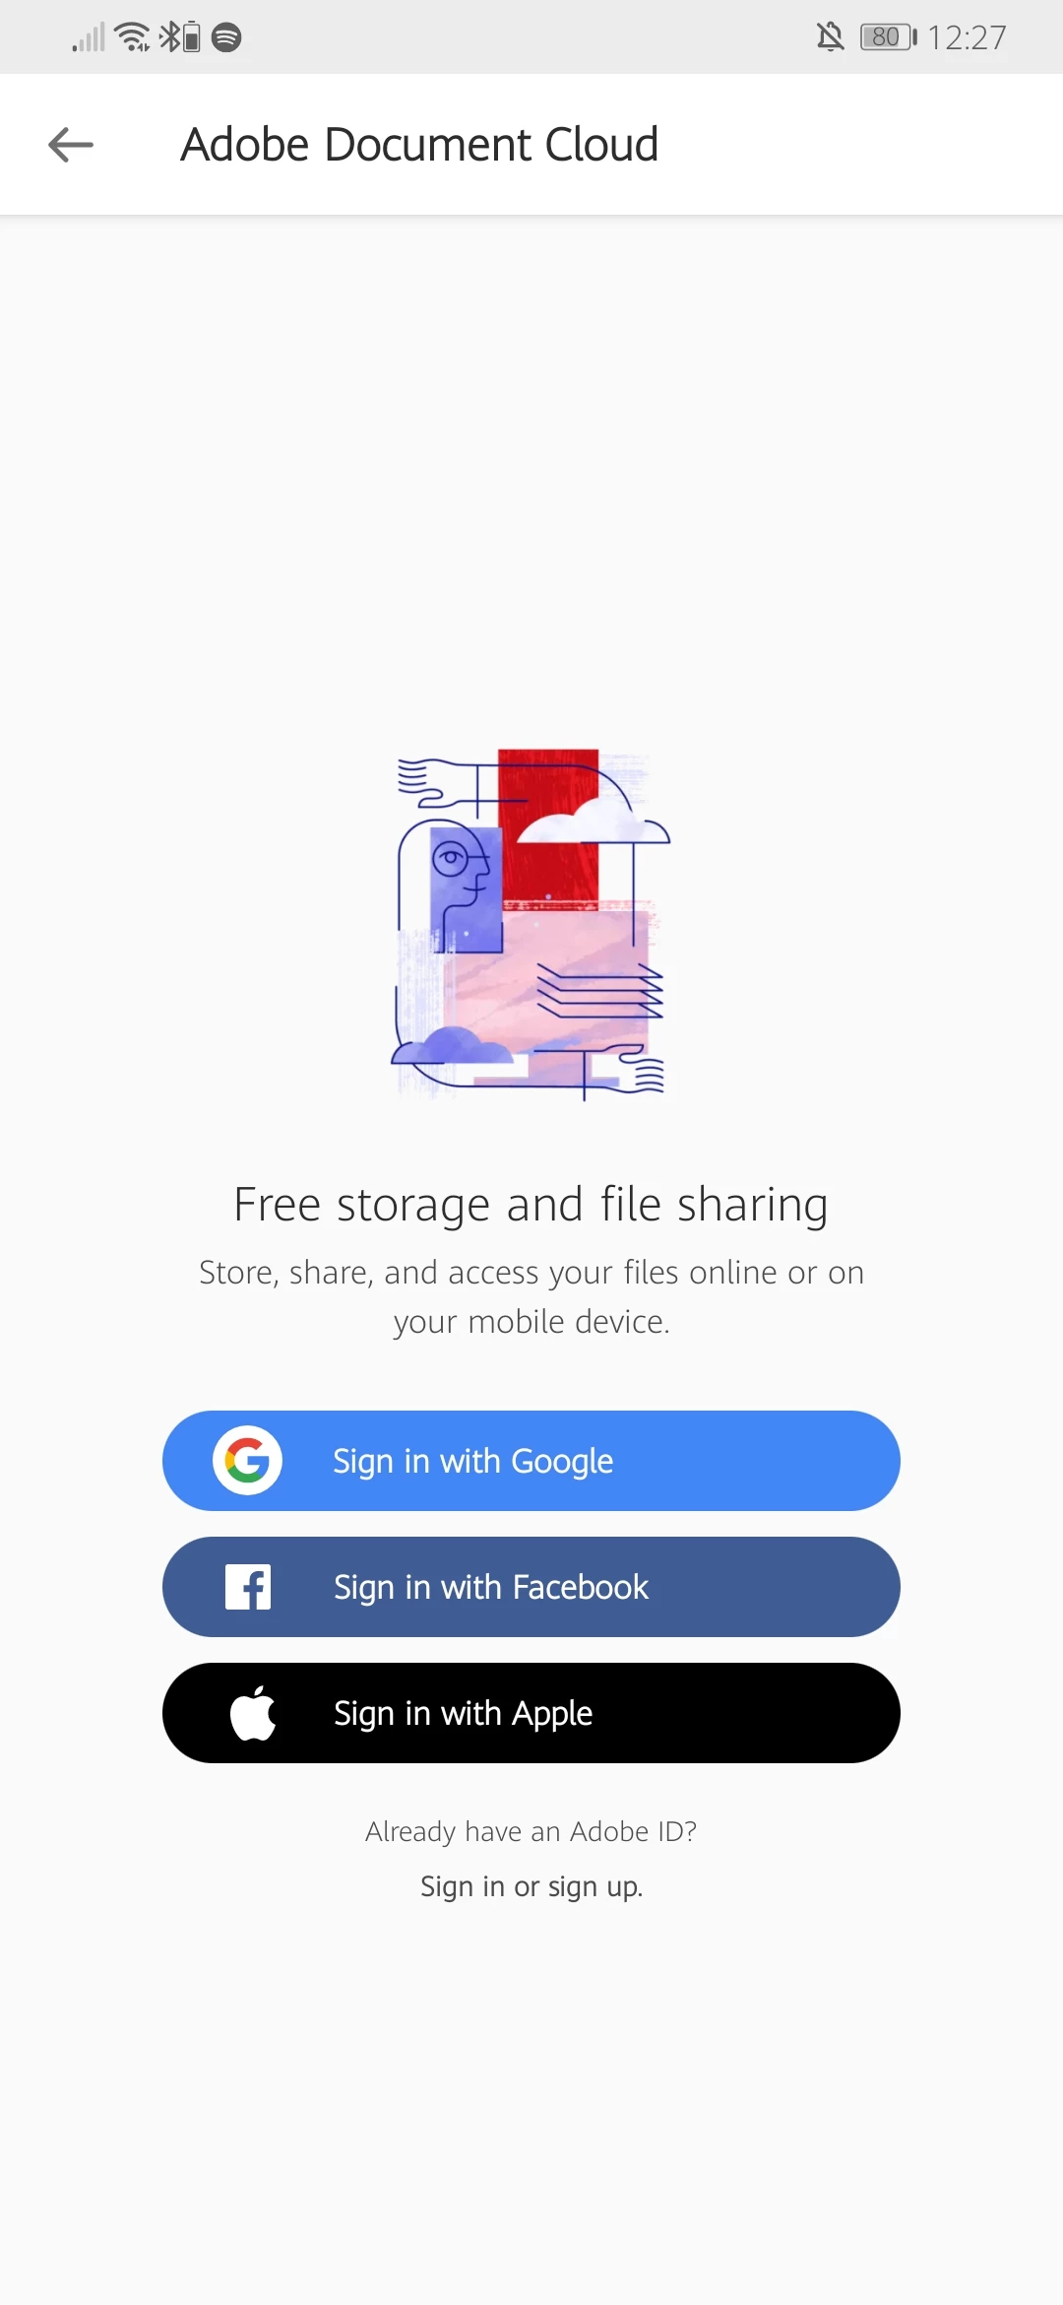The width and height of the screenshot is (1063, 2305).
Task: Tap the battery level indicator
Action: pos(888,37)
